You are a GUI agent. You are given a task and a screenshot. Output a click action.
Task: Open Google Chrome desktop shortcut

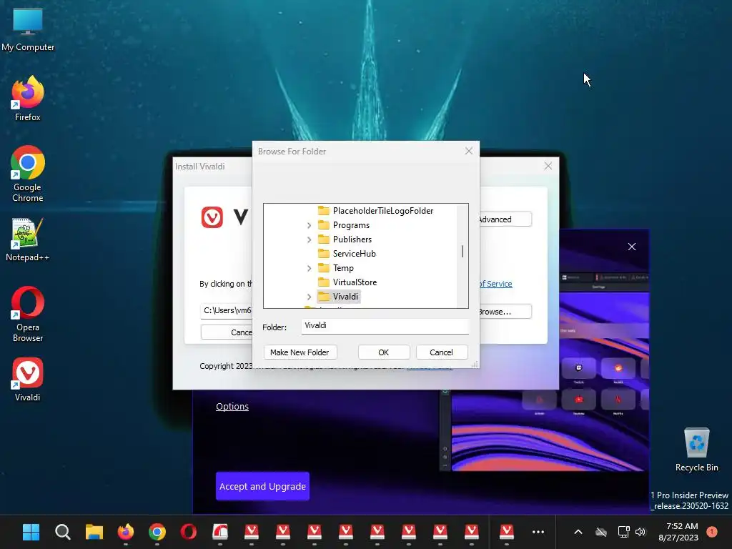[28, 174]
